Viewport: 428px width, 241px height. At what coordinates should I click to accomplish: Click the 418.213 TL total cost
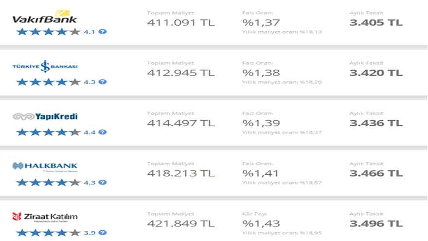click(181, 173)
